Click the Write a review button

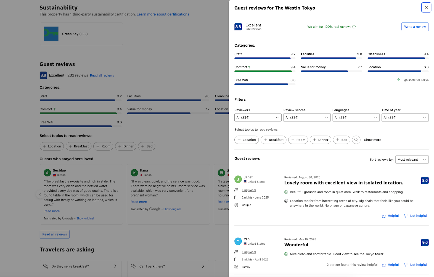(x=415, y=27)
